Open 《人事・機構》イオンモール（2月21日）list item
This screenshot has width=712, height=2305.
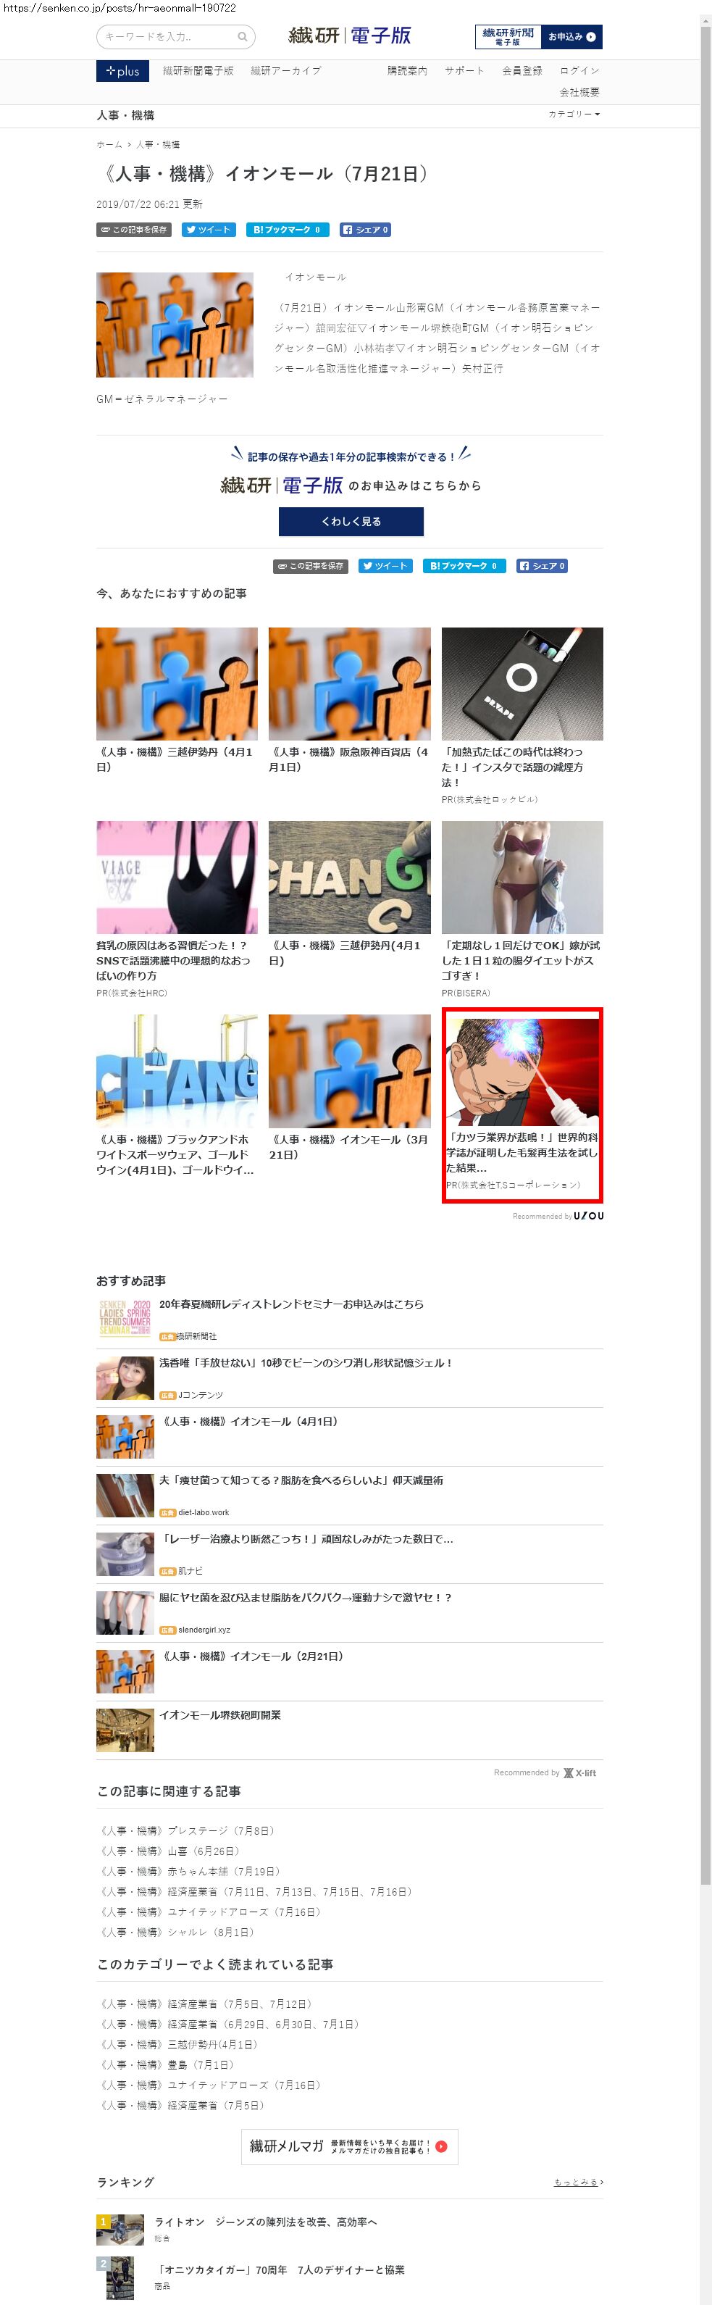point(251,1657)
